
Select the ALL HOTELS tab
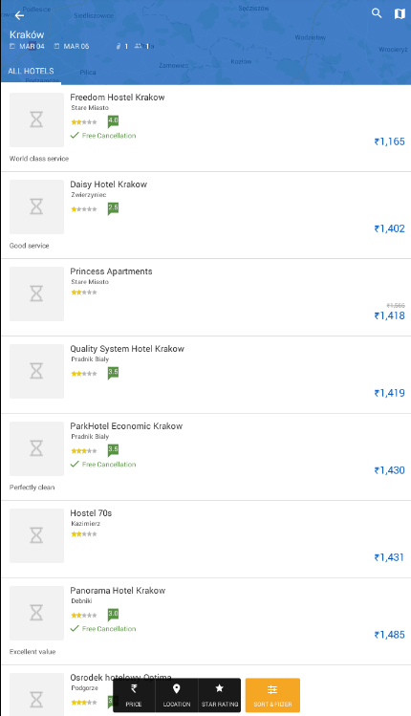pos(31,72)
